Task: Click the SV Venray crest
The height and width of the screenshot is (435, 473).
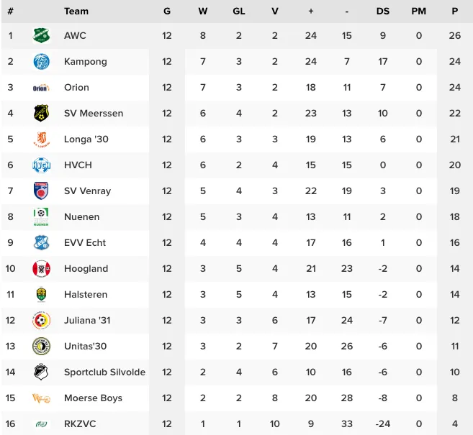Action: click(x=41, y=191)
